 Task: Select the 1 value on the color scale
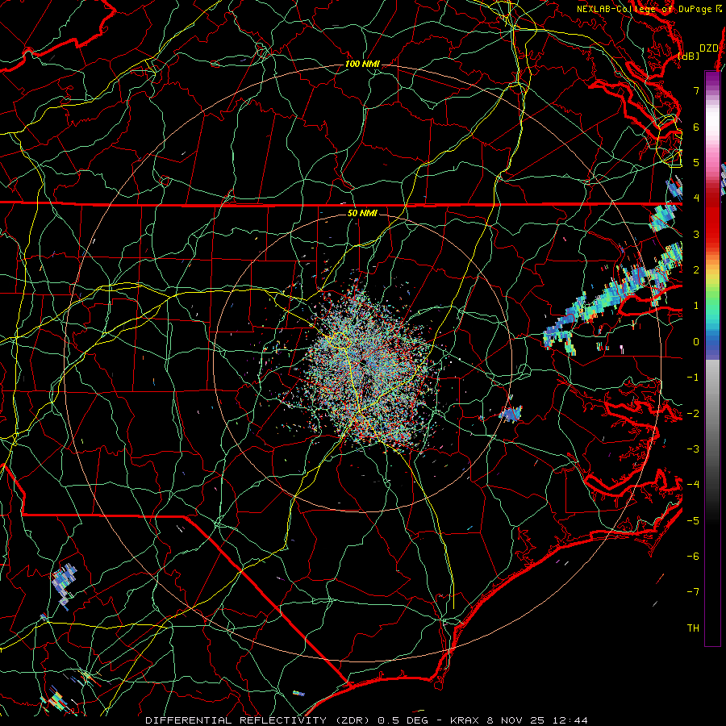click(696, 306)
